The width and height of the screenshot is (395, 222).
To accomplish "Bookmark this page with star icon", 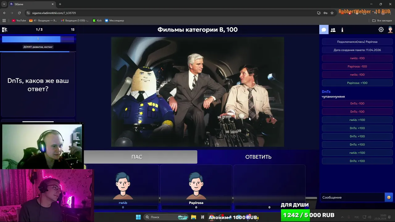I will click(332, 13).
